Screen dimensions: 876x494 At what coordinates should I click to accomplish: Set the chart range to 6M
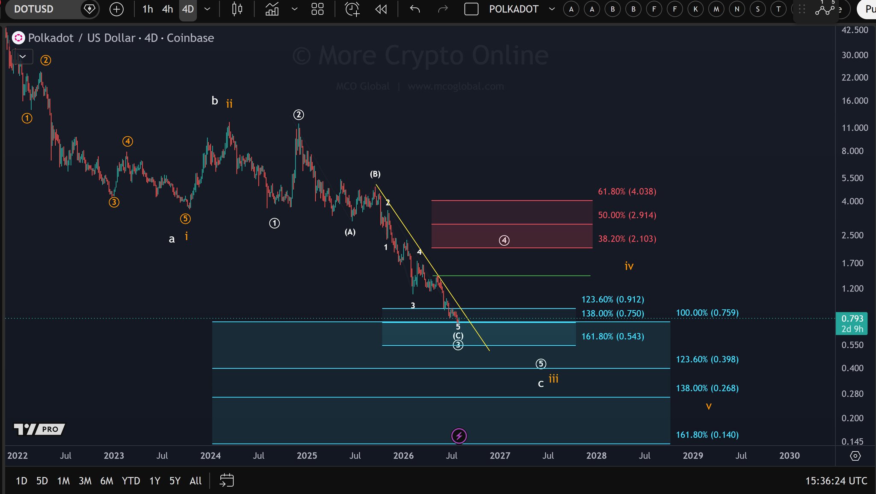pyautogui.click(x=107, y=481)
